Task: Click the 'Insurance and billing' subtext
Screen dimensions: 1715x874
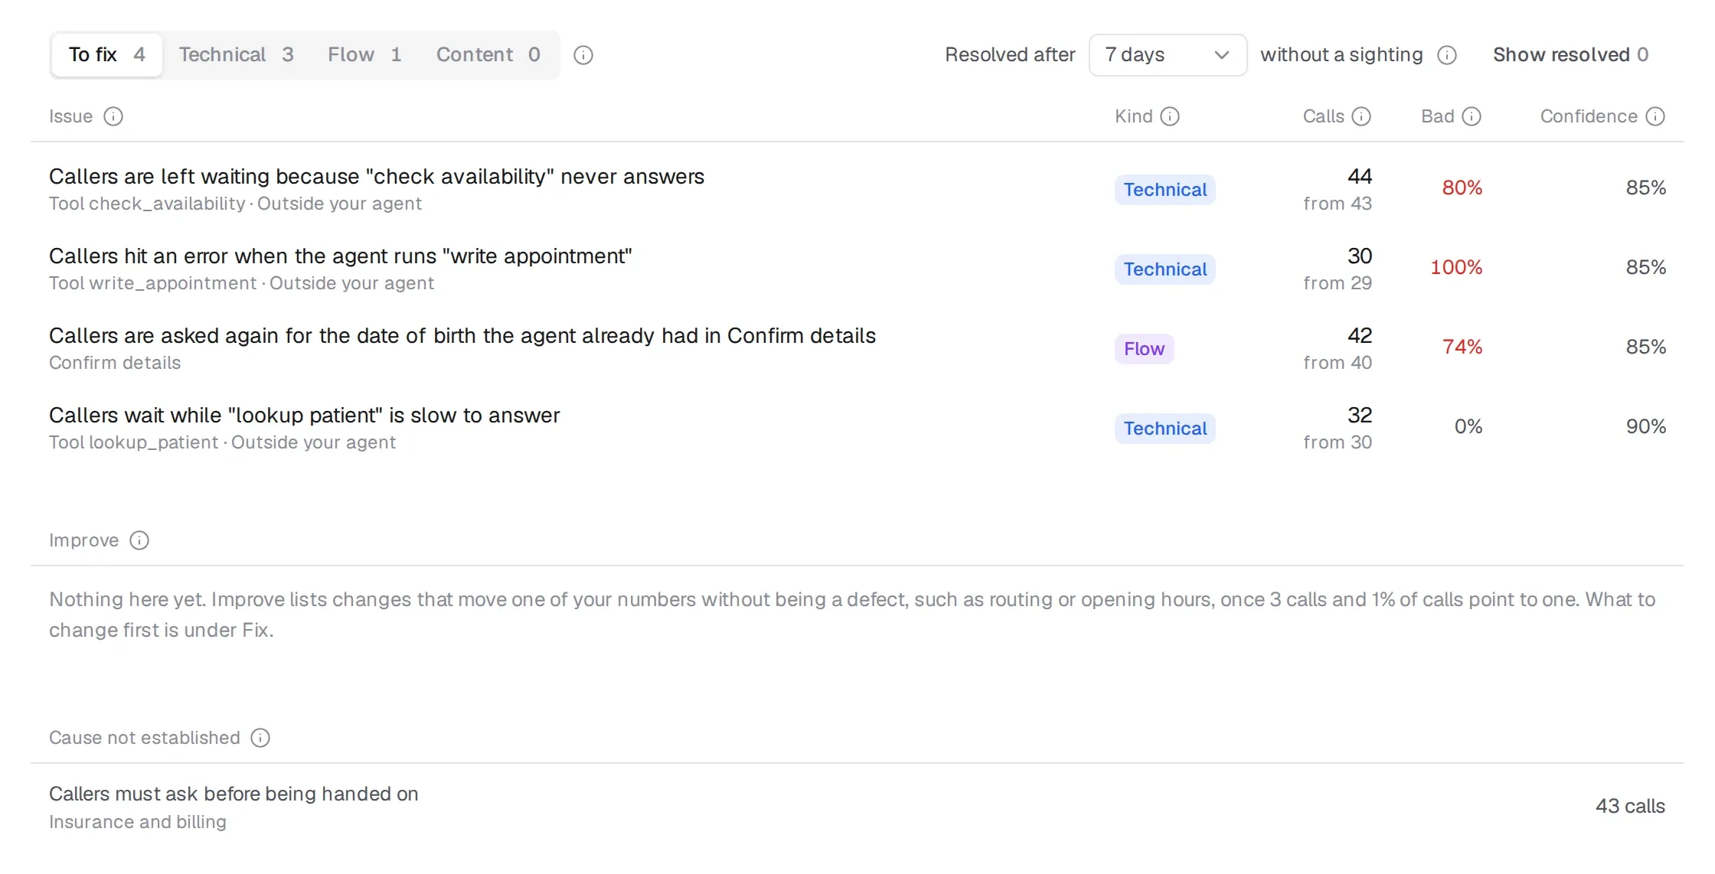Action: pyautogui.click(x=138, y=822)
